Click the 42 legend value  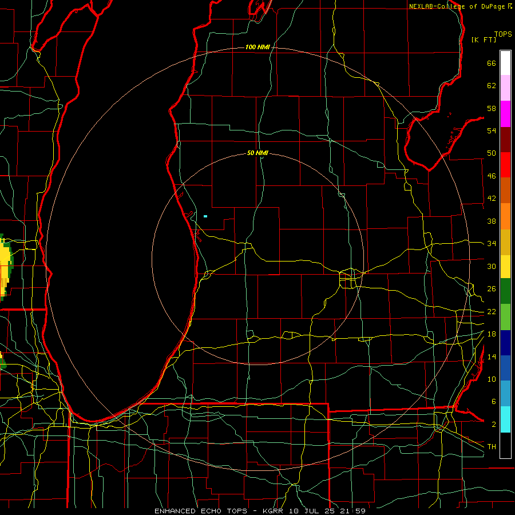(492, 199)
